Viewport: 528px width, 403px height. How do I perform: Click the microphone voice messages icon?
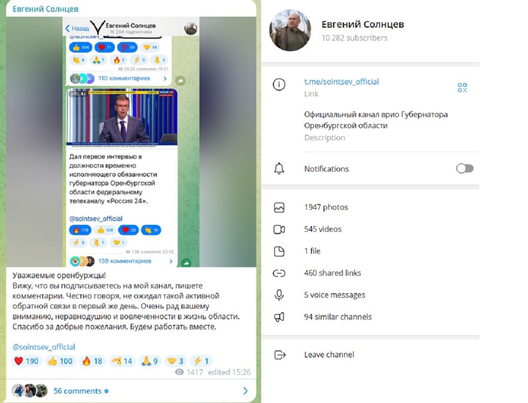coord(279,295)
